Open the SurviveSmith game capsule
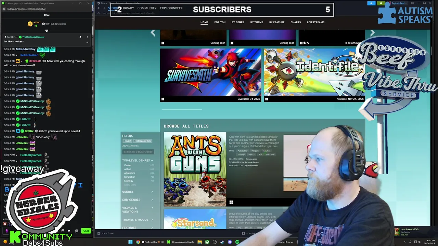The width and height of the screenshot is (438, 246). pyautogui.click(x=210, y=75)
